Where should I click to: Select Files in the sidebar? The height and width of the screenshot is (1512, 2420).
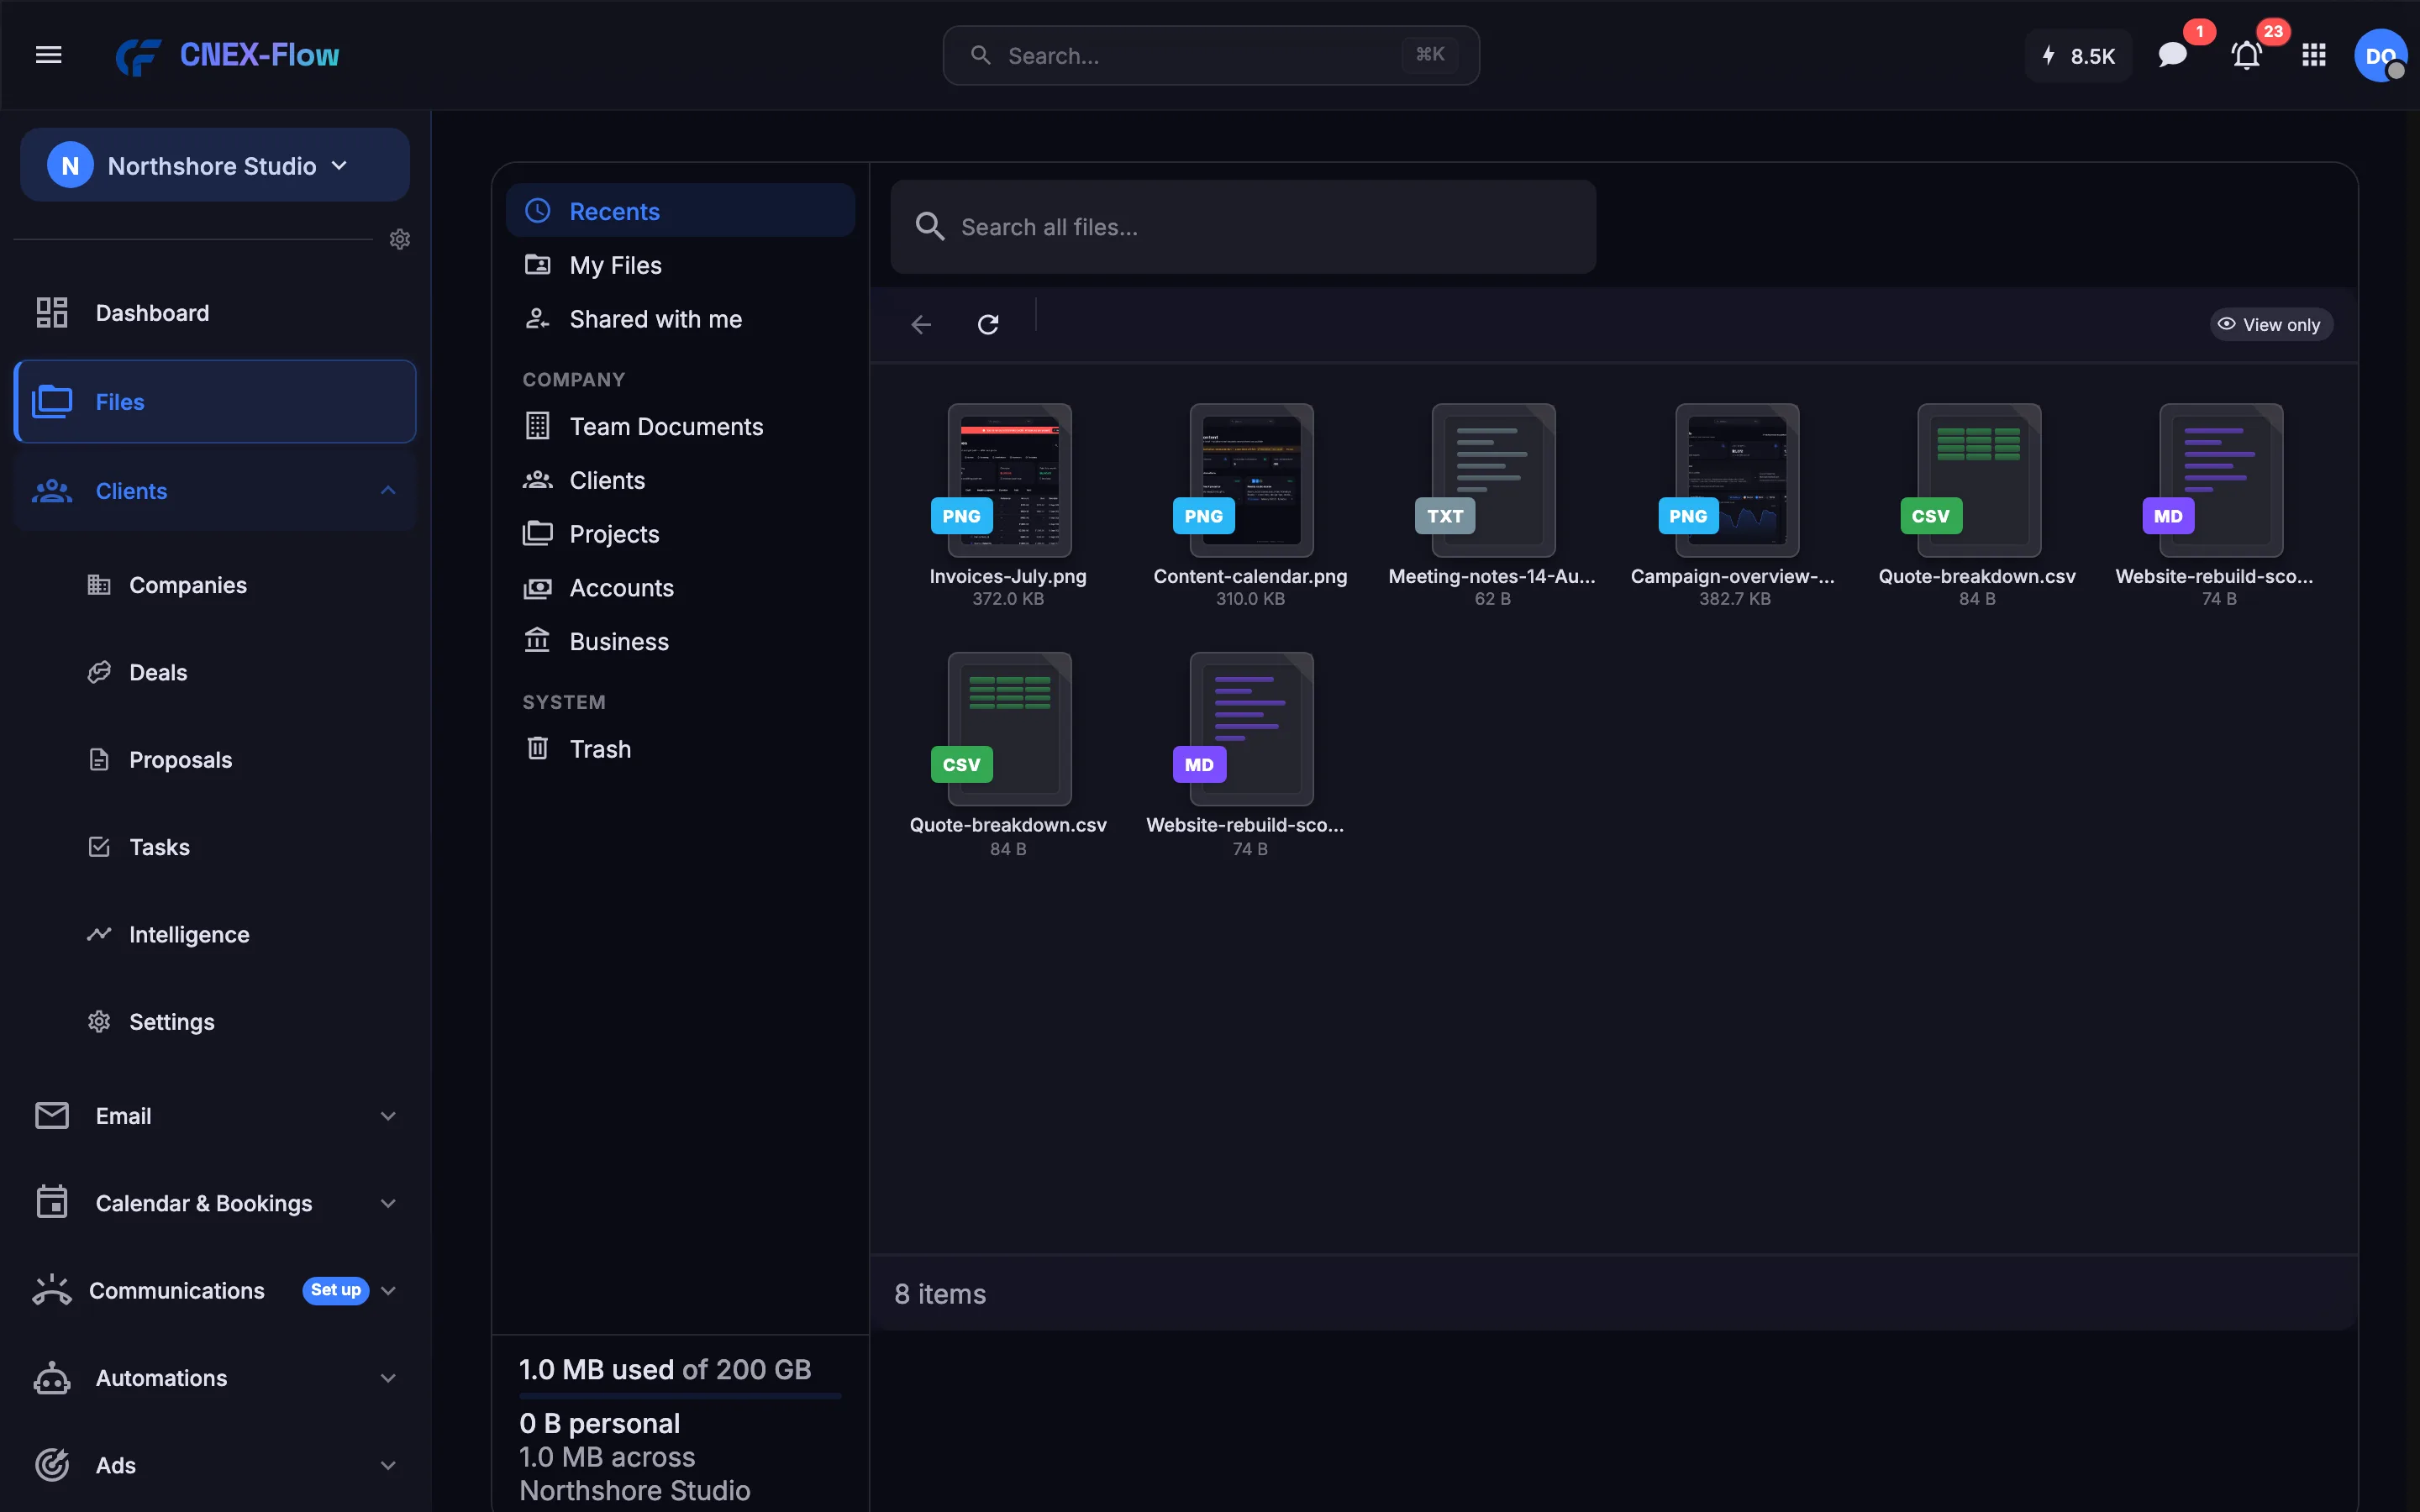[x=214, y=402]
